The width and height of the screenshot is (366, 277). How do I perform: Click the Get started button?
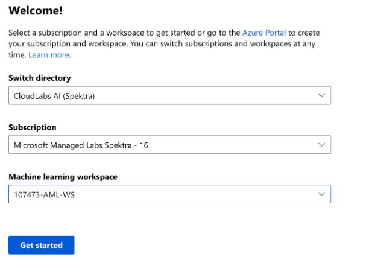pyautogui.click(x=42, y=245)
